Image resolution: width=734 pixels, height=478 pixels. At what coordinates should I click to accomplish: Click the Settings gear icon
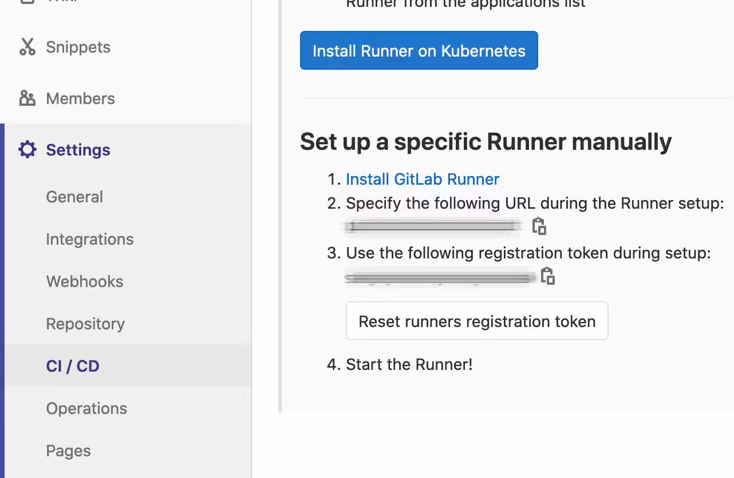click(27, 150)
